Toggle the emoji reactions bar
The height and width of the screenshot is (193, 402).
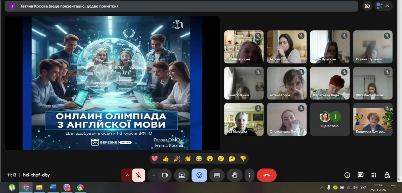199,175
